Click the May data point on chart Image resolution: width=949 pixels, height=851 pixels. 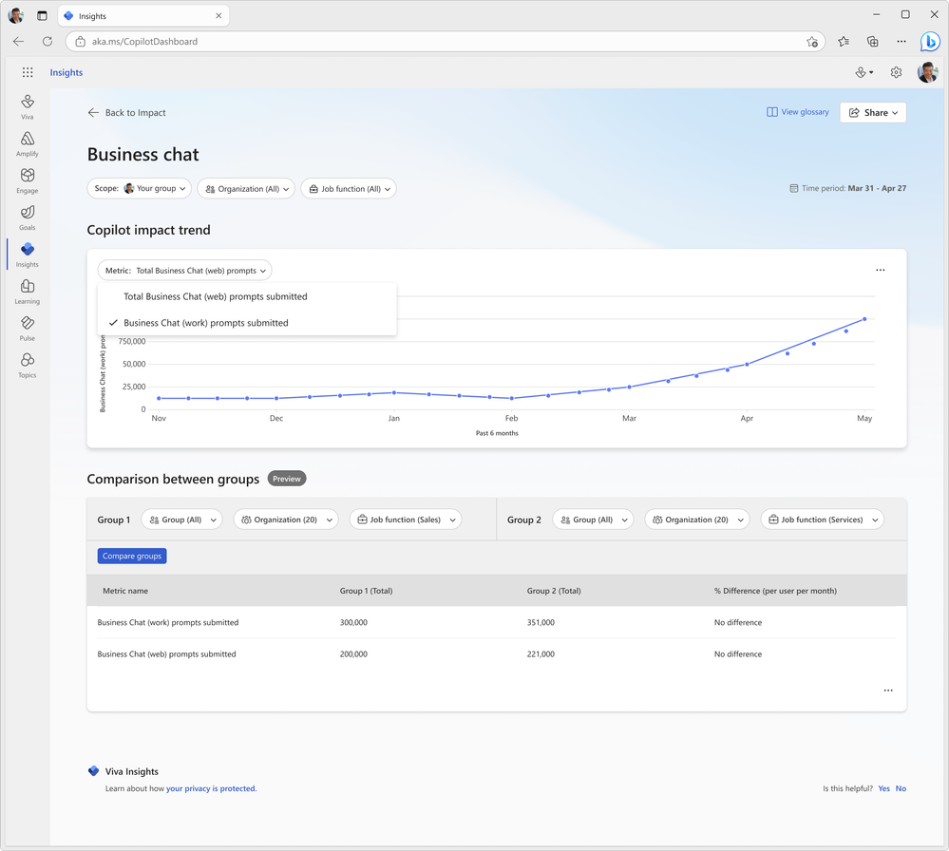pyautogui.click(x=864, y=319)
